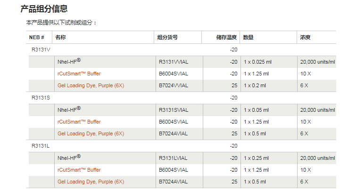Click the B7024VVIAL component number cell
Screen dimensions: 348x191
[174, 85]
